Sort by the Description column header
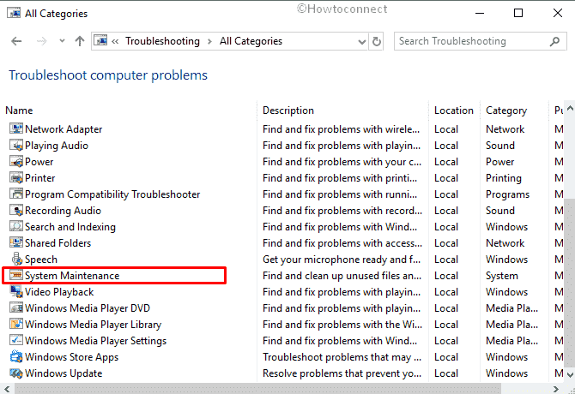The width and height of the screenshot is (575, 394). pos(288,110)
